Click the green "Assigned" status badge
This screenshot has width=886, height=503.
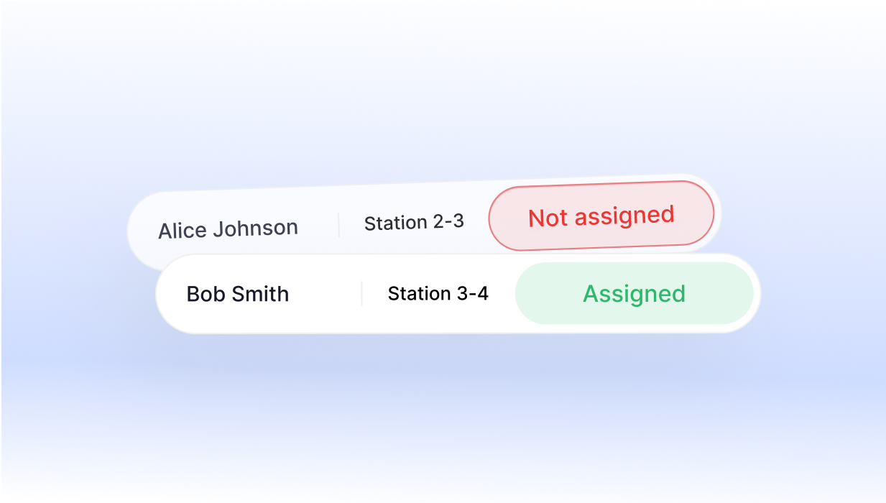pyautogui.click(x=634, y=293)
